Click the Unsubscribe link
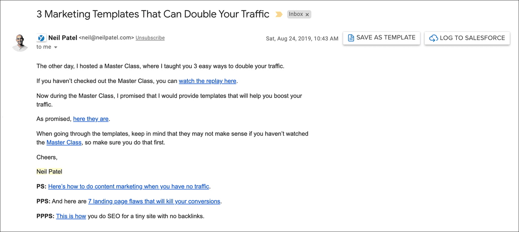 [x=150, y=38]
